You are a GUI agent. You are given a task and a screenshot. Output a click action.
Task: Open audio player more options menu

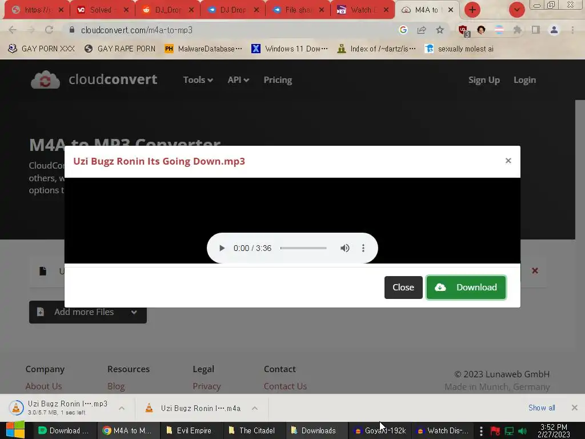[x=363, y=248]
